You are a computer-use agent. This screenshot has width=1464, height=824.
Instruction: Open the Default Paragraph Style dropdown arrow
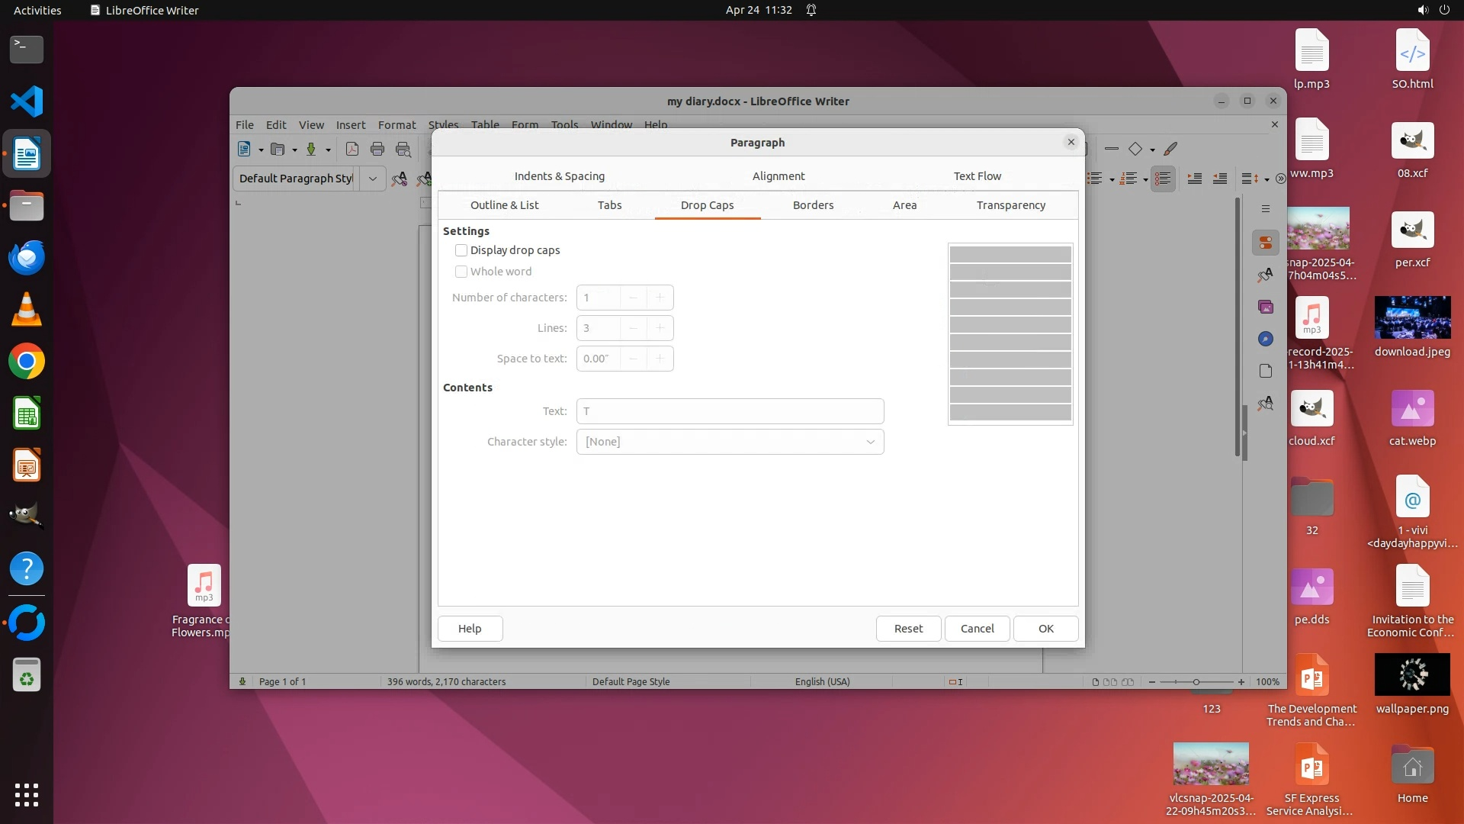[x=373, y=179]
